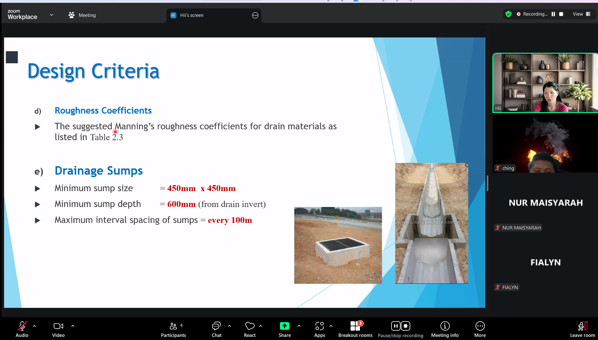Select the Hii's screen tab
This screenshot has width=598, height=340.
click(x=192, y=15)
